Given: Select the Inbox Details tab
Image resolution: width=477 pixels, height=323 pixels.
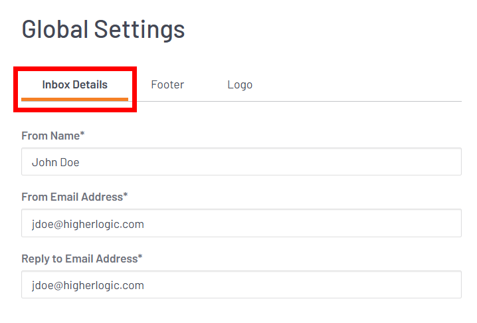Looking at the screenshot, I should 75,85.
